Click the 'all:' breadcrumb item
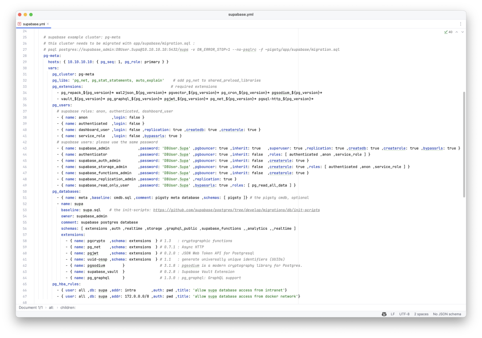This screenshot has height=338, width=482. pos(51,308)
